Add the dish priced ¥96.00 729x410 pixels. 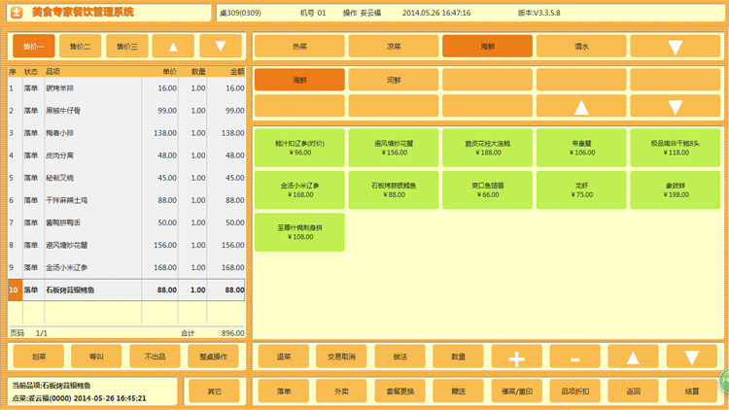click(x=299, y=148)
